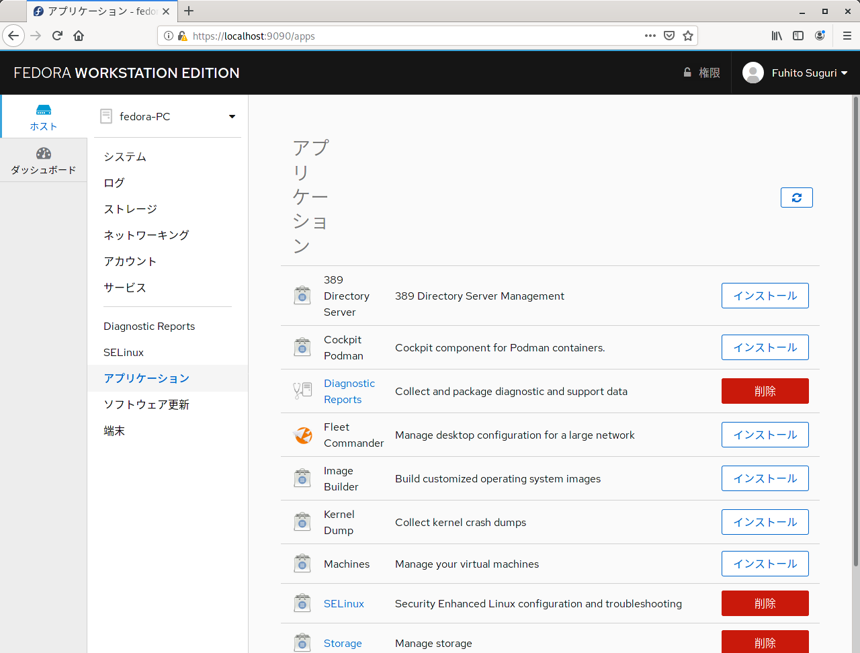Open the Fuhito Suguri user menu
This screenshot has height=653, width=860.
point(810,73)
